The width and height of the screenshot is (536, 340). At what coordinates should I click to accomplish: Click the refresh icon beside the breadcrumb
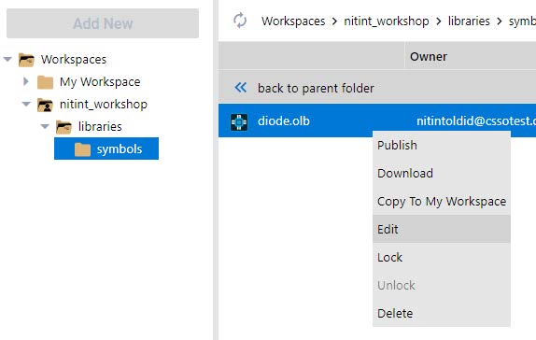pos(240,21)
